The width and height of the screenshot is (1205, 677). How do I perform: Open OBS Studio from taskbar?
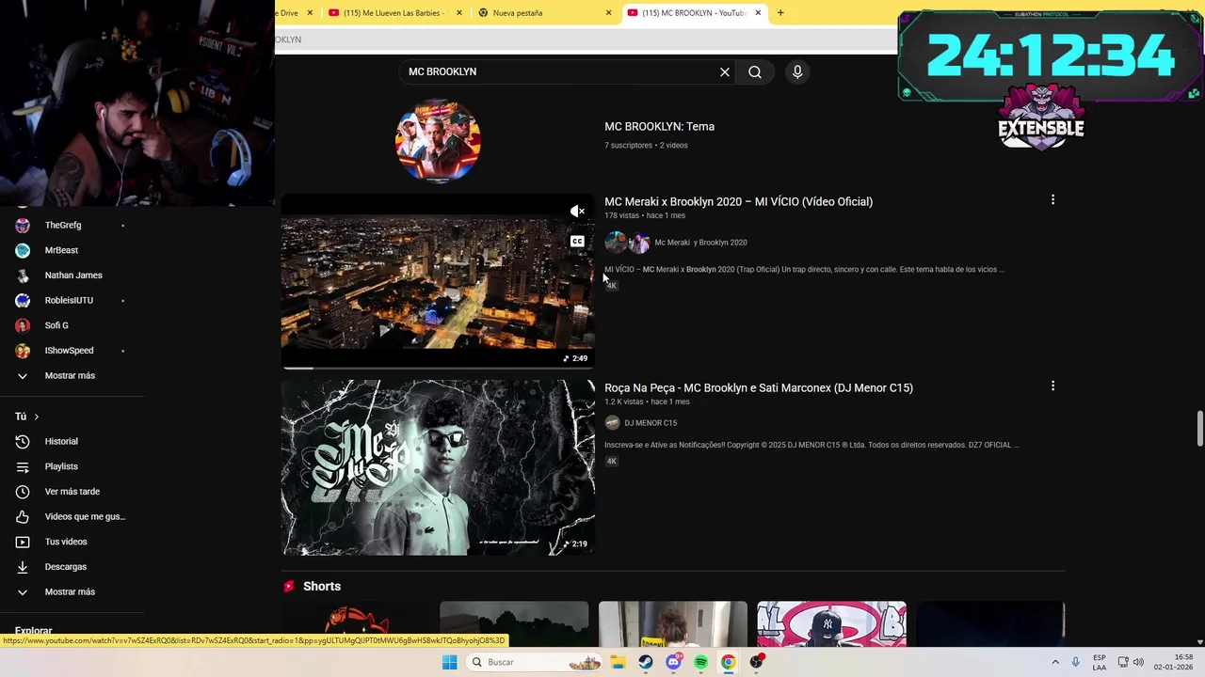pyautogui.click(x=756, y=662)
